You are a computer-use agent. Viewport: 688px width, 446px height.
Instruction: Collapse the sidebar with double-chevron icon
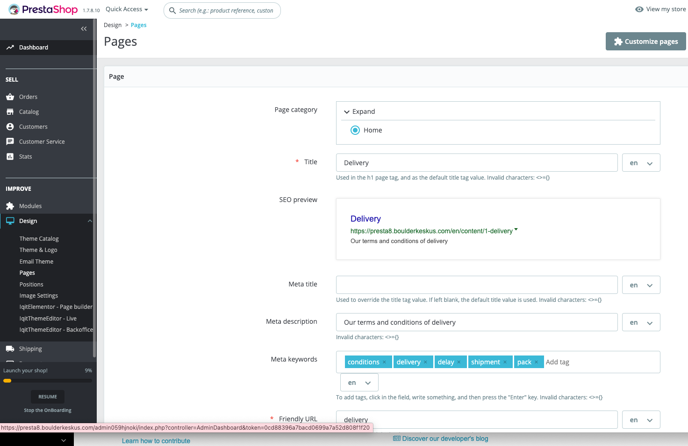84,28
